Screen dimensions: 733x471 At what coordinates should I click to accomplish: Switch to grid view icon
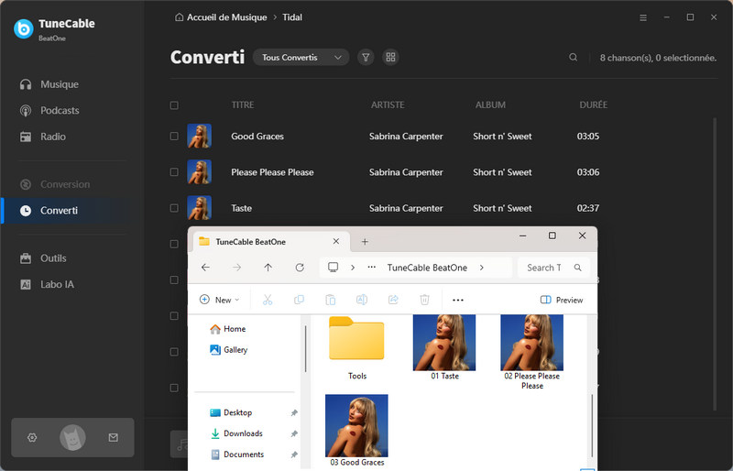(391, 57)
